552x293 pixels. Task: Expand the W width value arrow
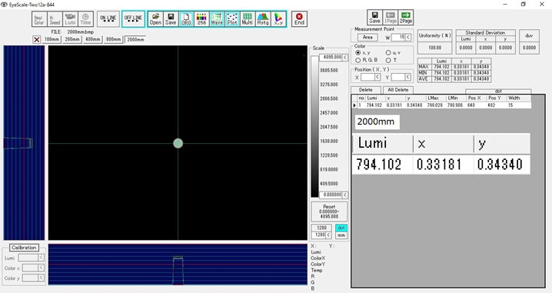tap(408, 37)
